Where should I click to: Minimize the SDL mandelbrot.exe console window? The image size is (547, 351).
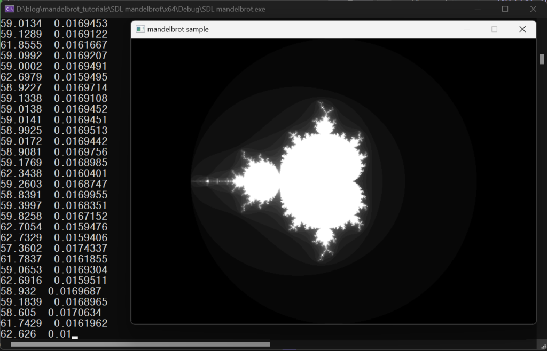tap(477, 9)
